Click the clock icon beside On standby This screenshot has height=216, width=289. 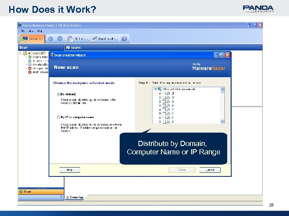pos(30,65)
